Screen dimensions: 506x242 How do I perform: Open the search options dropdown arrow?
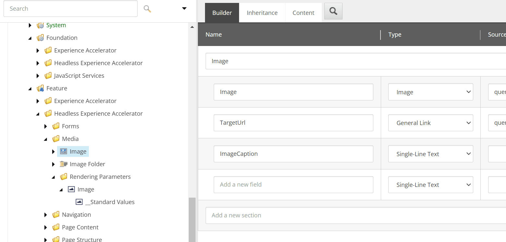pyautogui.click(x=184, y=9)
